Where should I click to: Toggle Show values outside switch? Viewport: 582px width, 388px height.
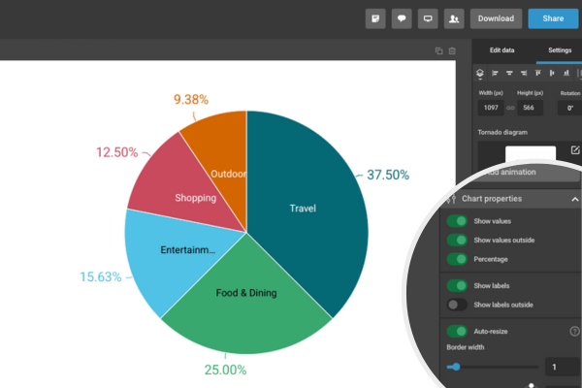pyautogui.click(x=457, y=241)
